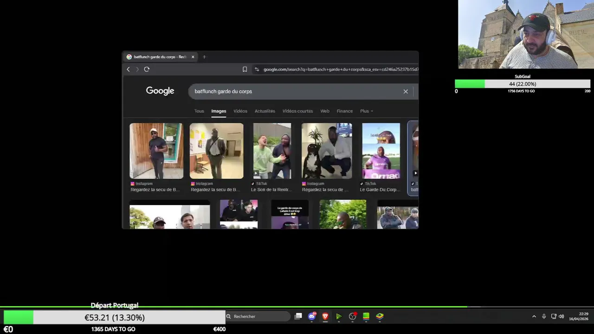The image size is (594, 334).
Task: Open a new browser tab with plus
Action: click(204, 57)
